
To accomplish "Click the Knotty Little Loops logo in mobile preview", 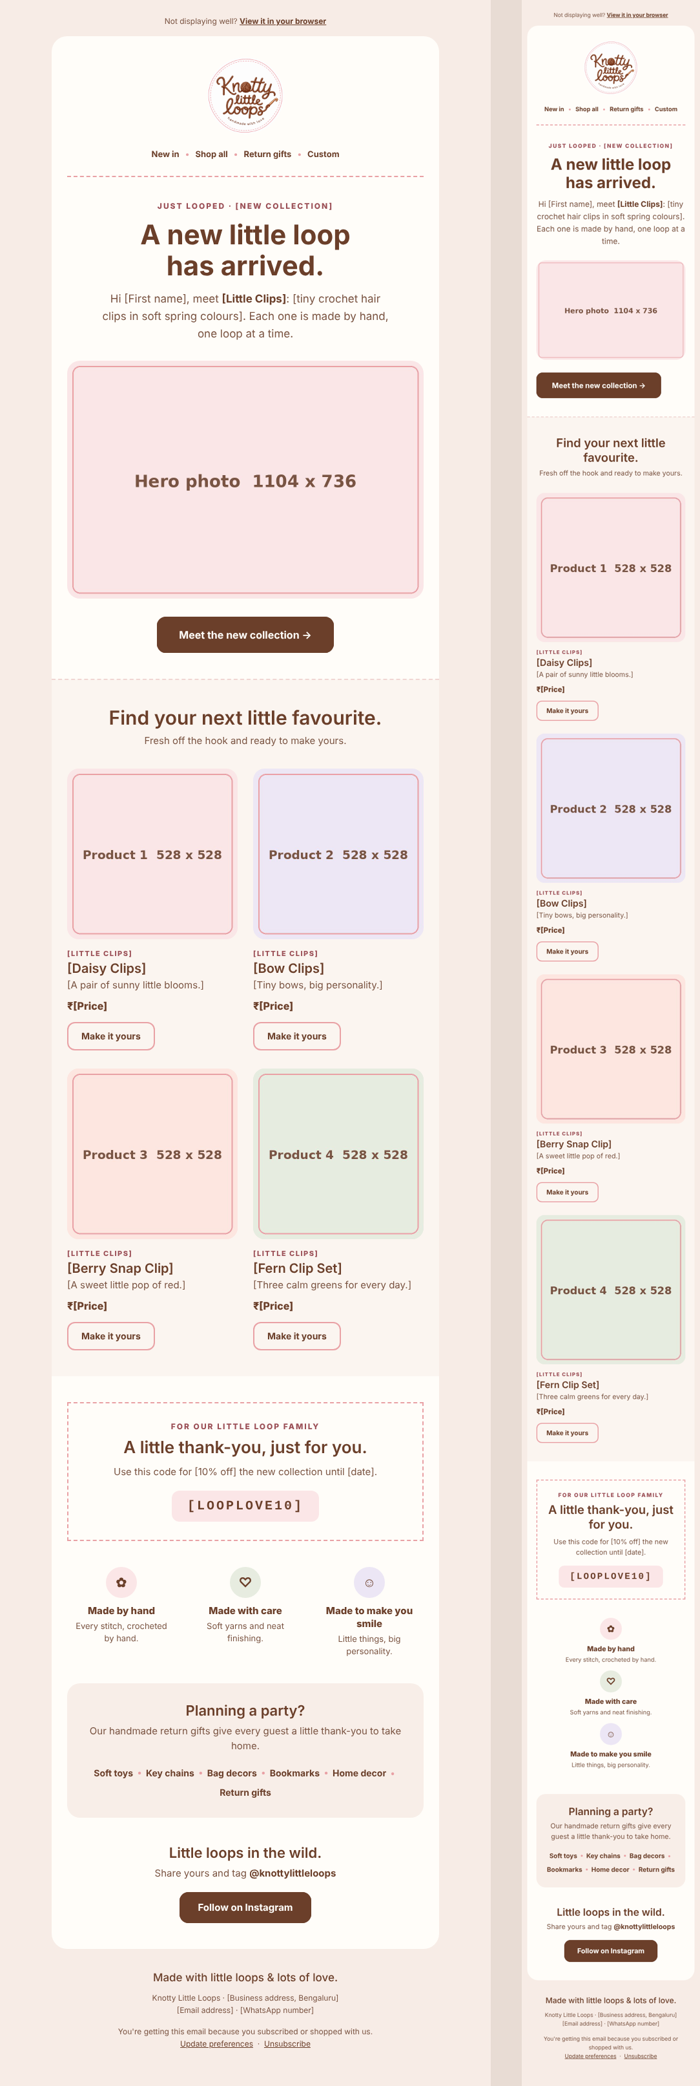I will tap(610, 67).
